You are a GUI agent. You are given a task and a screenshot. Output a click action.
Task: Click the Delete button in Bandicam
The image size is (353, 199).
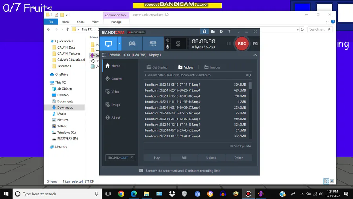[238, 158]
